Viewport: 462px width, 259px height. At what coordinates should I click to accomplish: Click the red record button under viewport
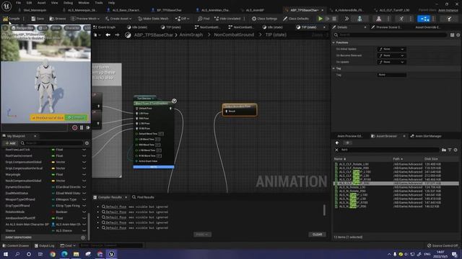74,128
